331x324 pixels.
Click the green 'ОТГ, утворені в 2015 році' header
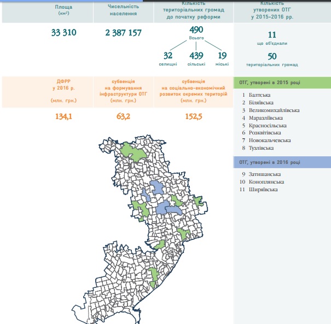coord(282,83)
